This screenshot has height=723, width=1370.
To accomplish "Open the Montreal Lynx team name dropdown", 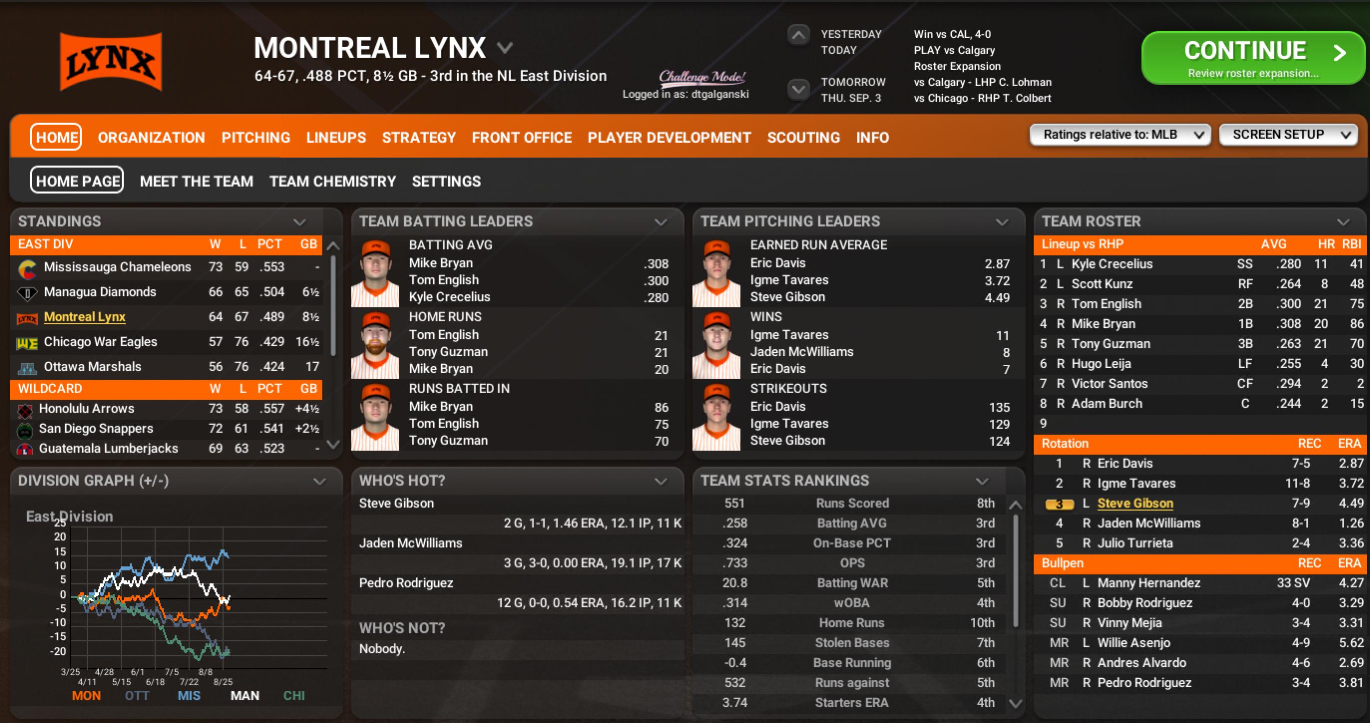I will 504,48.
